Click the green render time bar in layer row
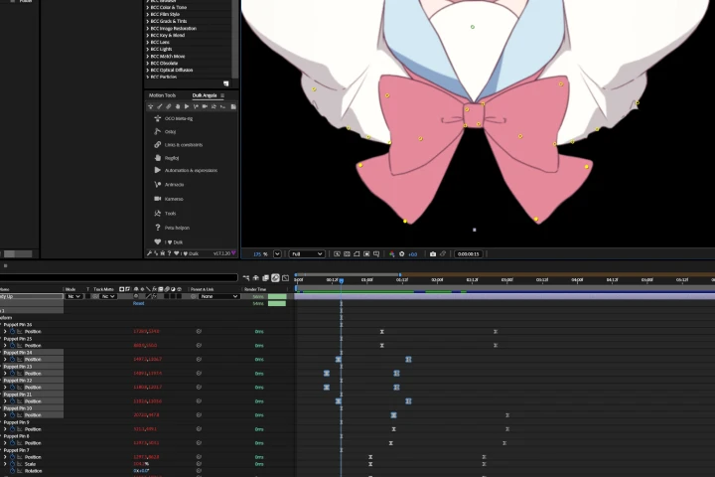Image resolution: width=715 pixels, height=477 pixels. click(x=277, y=297)
